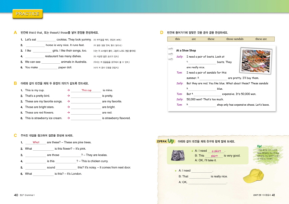Click the orange section letter B
The width and height of the screenshot is (289, 204).
15,83
